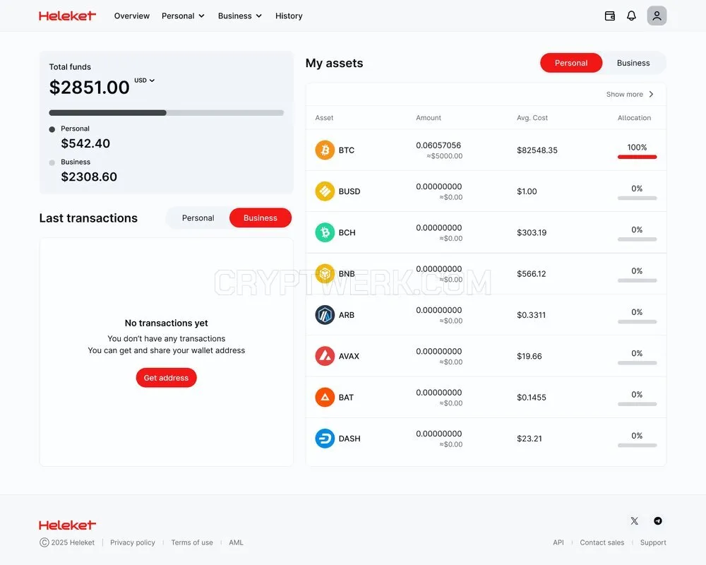Switch My assets to Personal
This screenshot has width=706, height=565.
[x=571, y=63]
